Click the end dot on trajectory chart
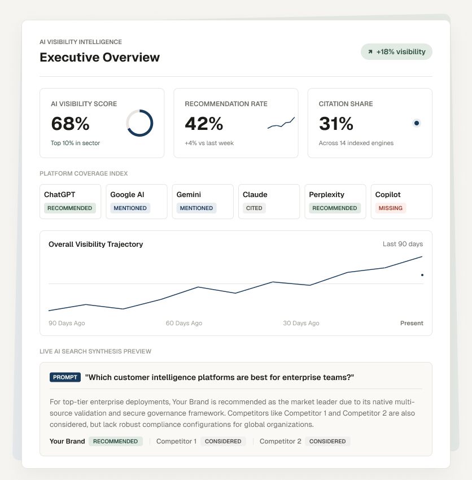The width and height of the screenshot is (472, 480). click(x=422, y=275)
